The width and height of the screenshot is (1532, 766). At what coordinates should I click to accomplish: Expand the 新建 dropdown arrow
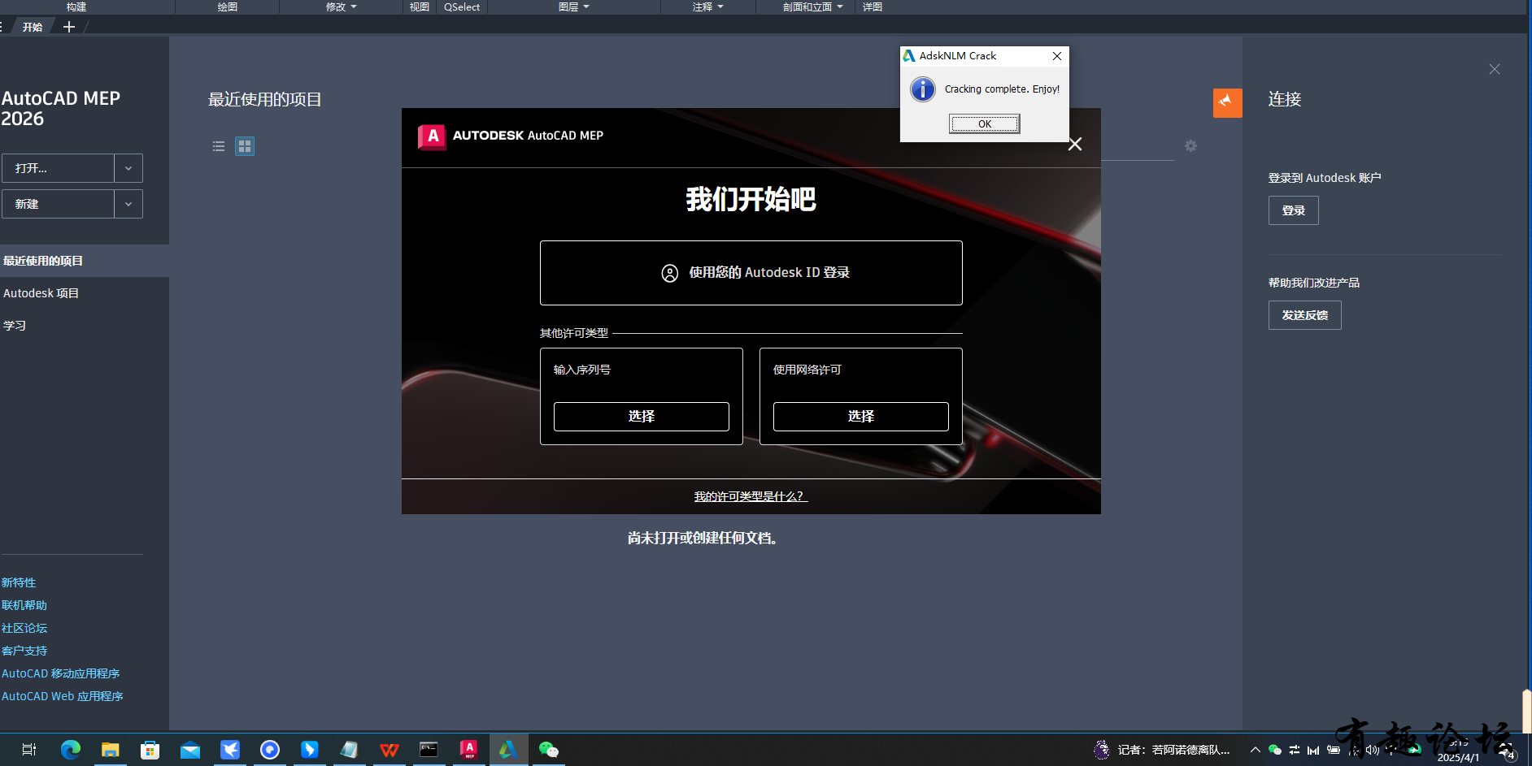(x=128, y=204)
